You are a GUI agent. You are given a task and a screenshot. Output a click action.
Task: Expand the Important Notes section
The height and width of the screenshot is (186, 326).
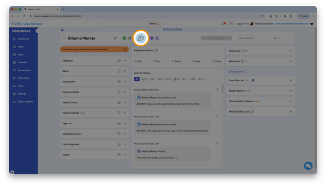(125, 92)
